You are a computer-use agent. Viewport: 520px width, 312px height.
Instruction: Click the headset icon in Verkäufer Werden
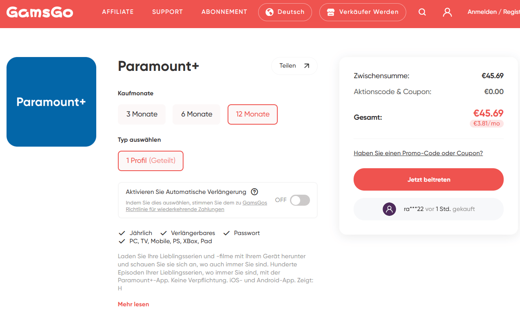click(x=331, y=12)
